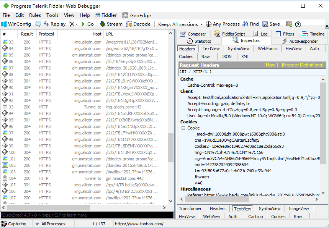Switch to the Filters tab

285,34
